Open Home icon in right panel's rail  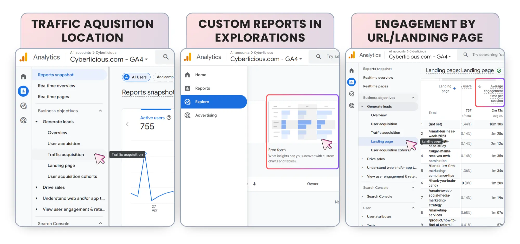(352, 71)
